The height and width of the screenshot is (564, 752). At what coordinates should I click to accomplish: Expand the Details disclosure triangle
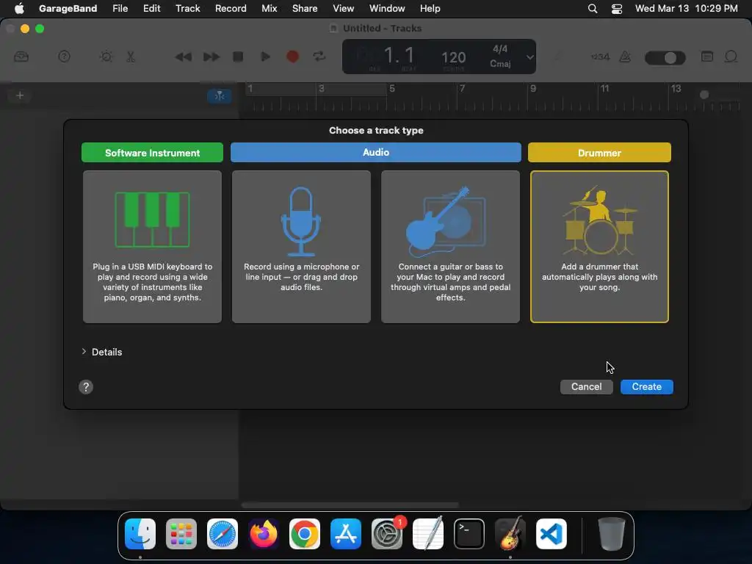click(84, 352)
